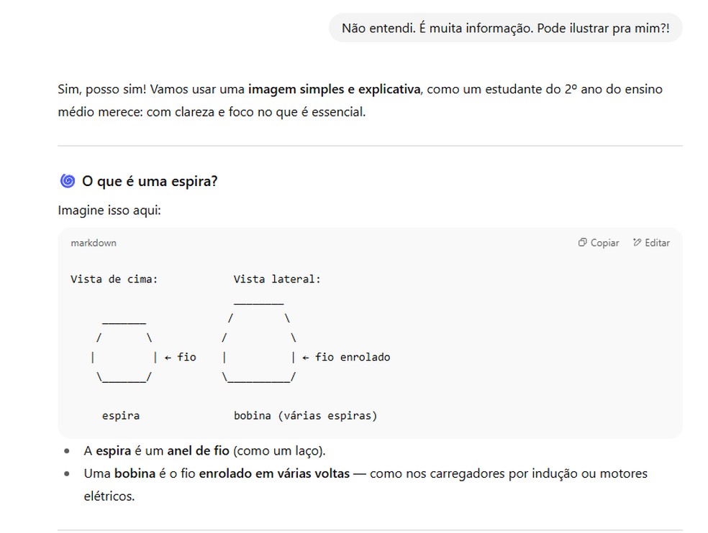Click the blue spiral emoji icon
This screenshot has width=708, height=533.
68,181
